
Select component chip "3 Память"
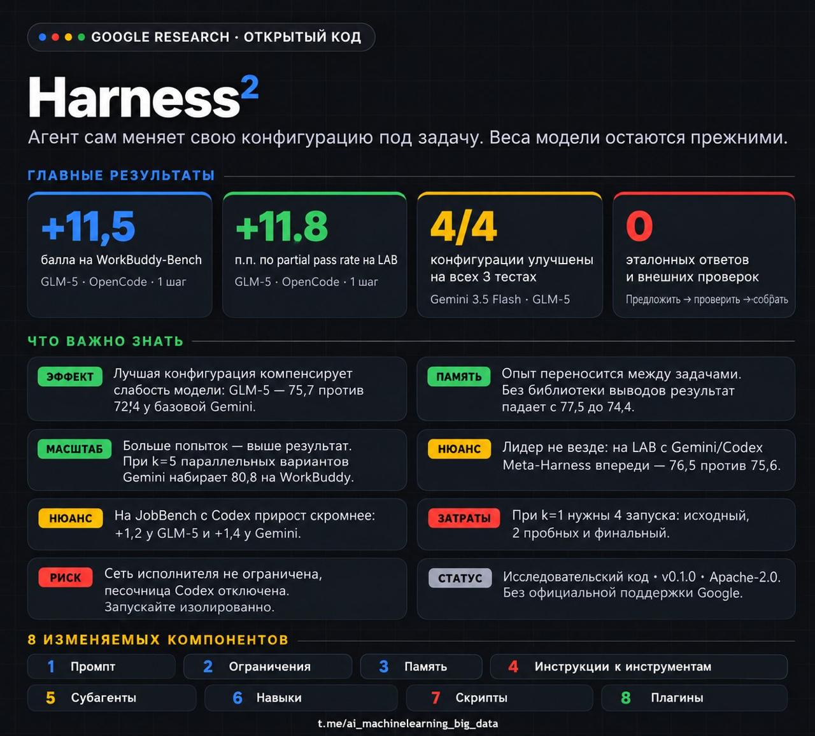tap(421, 667)
